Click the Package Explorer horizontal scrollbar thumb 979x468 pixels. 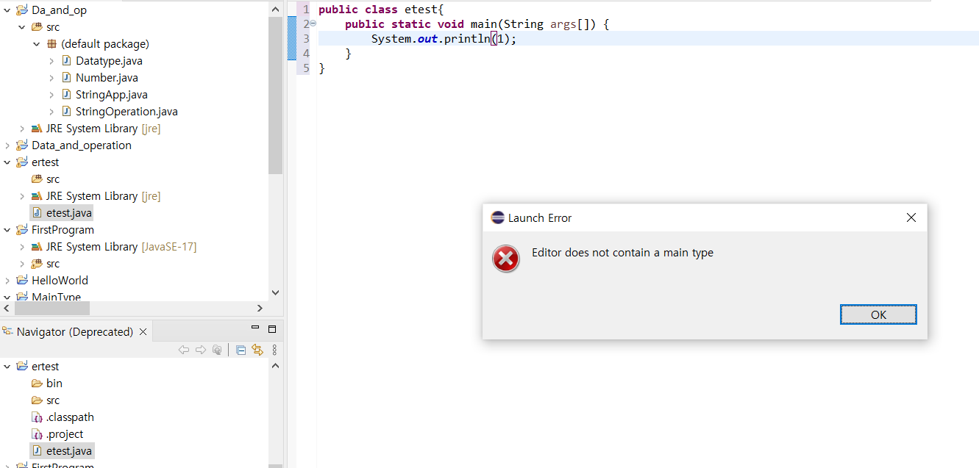point(51,309)
